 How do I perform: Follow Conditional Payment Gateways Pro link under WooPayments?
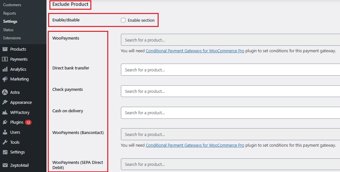pyautogui.click(x=195, y=51)
